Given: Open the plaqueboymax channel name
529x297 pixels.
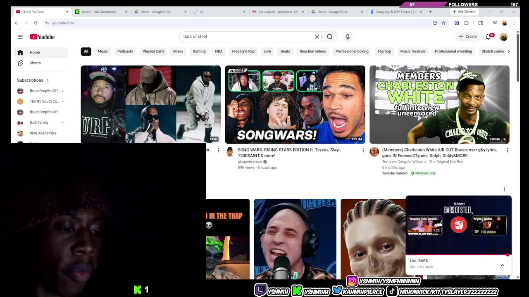Looking at the screenshot, I should pyautogui.click(x=250, y=162).
